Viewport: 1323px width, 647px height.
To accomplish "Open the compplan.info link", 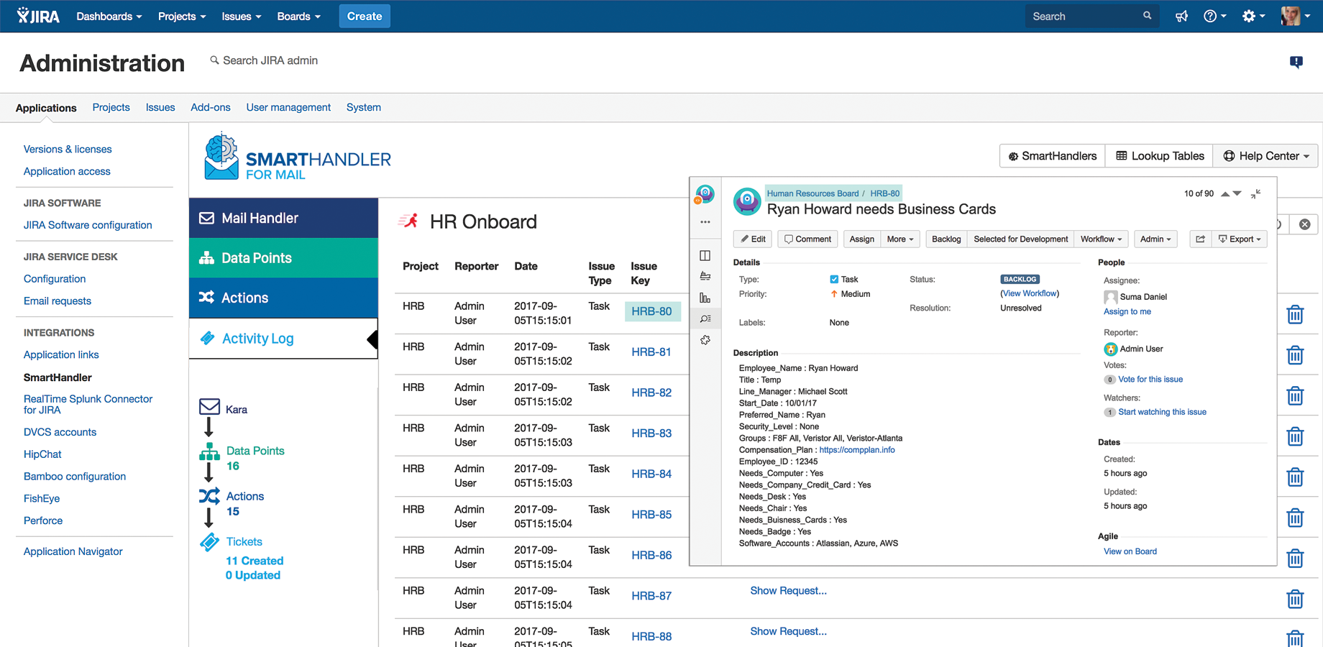I will (857, 450).
